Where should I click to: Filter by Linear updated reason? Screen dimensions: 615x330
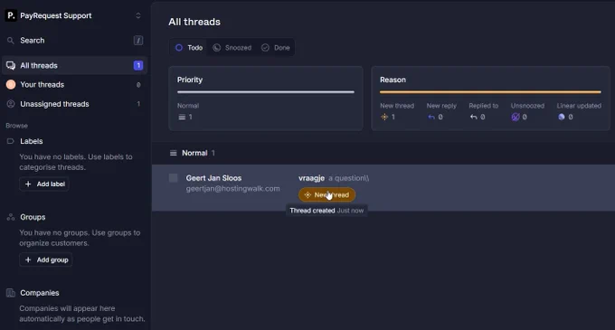click(x=579, y=112)
